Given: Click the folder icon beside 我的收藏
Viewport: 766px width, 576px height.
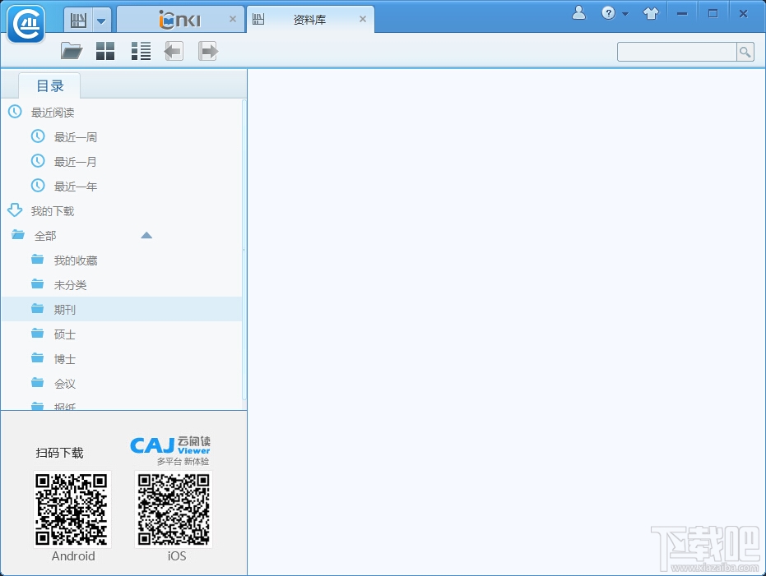Looking at the screenshot, I should (38, 260).
